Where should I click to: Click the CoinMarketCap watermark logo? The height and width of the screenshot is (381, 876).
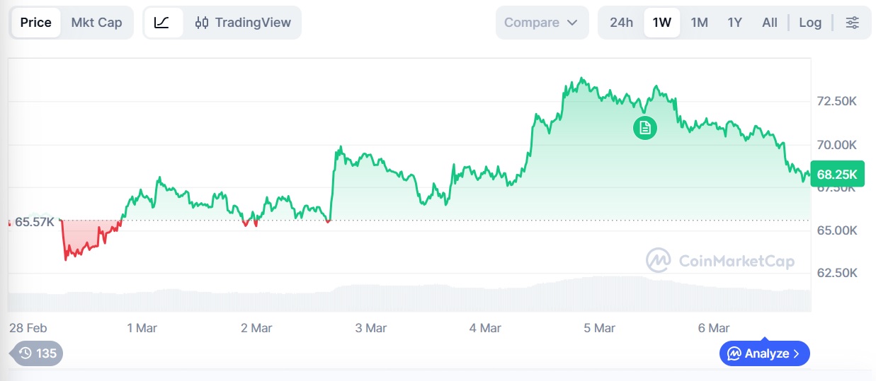[658, 260]
